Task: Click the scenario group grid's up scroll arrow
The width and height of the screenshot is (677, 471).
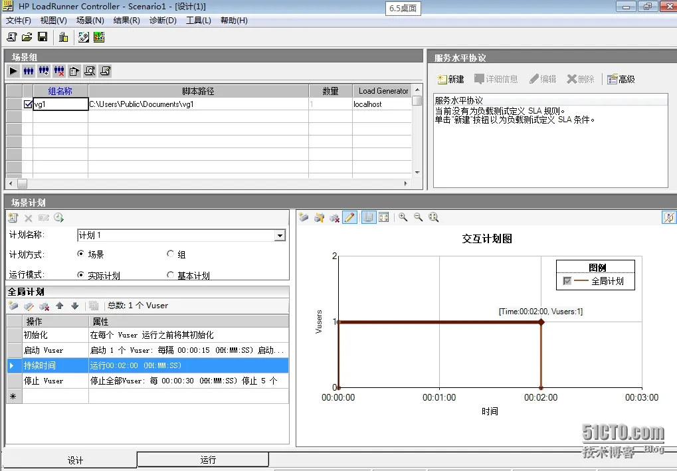Action: point(417,90)
